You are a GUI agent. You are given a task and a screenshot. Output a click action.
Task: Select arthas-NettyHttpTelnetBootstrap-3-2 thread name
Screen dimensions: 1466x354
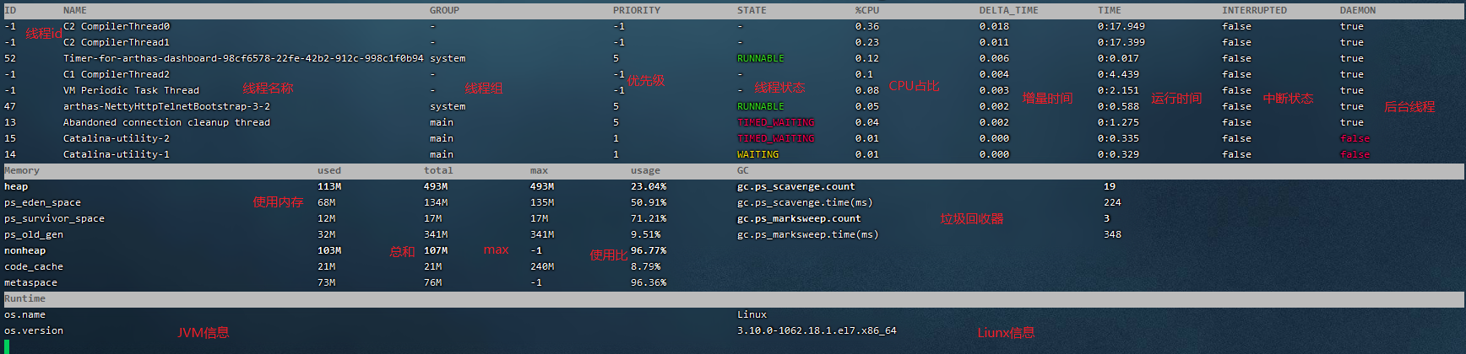click(166, 106)
